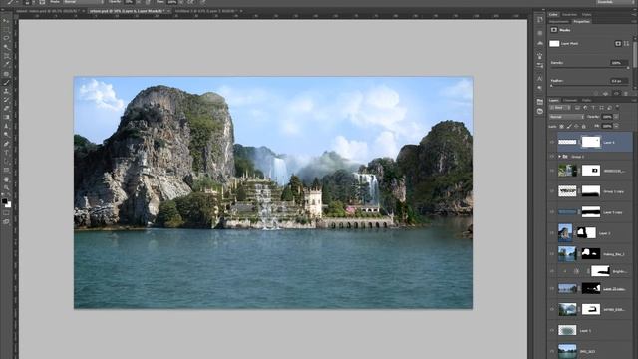Screen dimensions: 638x359
Task: Open the Character panel dock icon
Action: coord(540,79)
